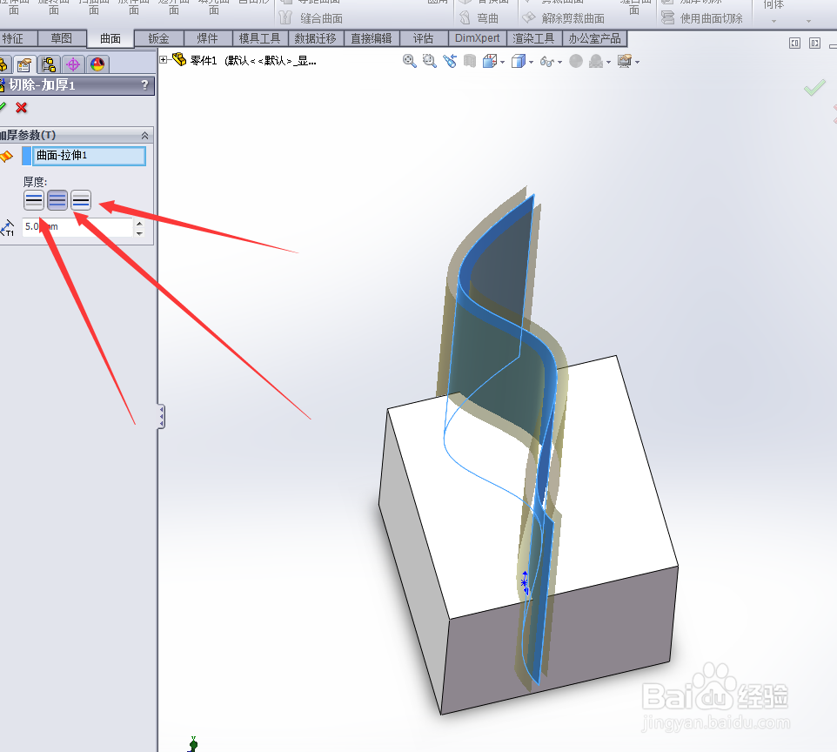Select thicken side two option
Image resolution: width=837 pixels, height=752 pixels.
click(x=81, y=200)
